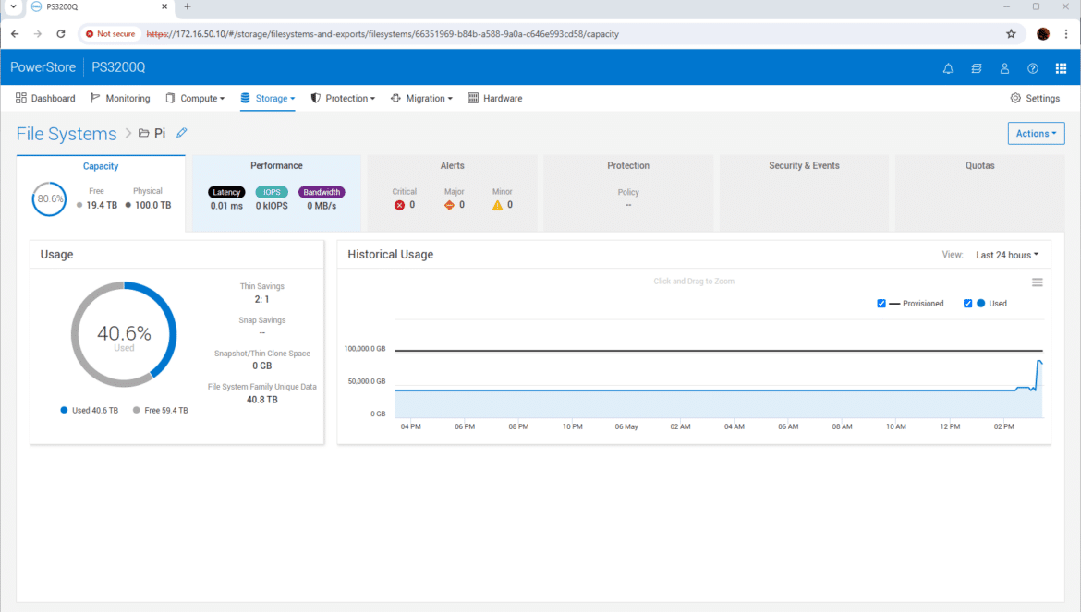The width and height of the screenshot is (1081, 612).
Task: Change the Last 24 hours view dropdown
Action: pyautogui.click(x=1006, y=256)
